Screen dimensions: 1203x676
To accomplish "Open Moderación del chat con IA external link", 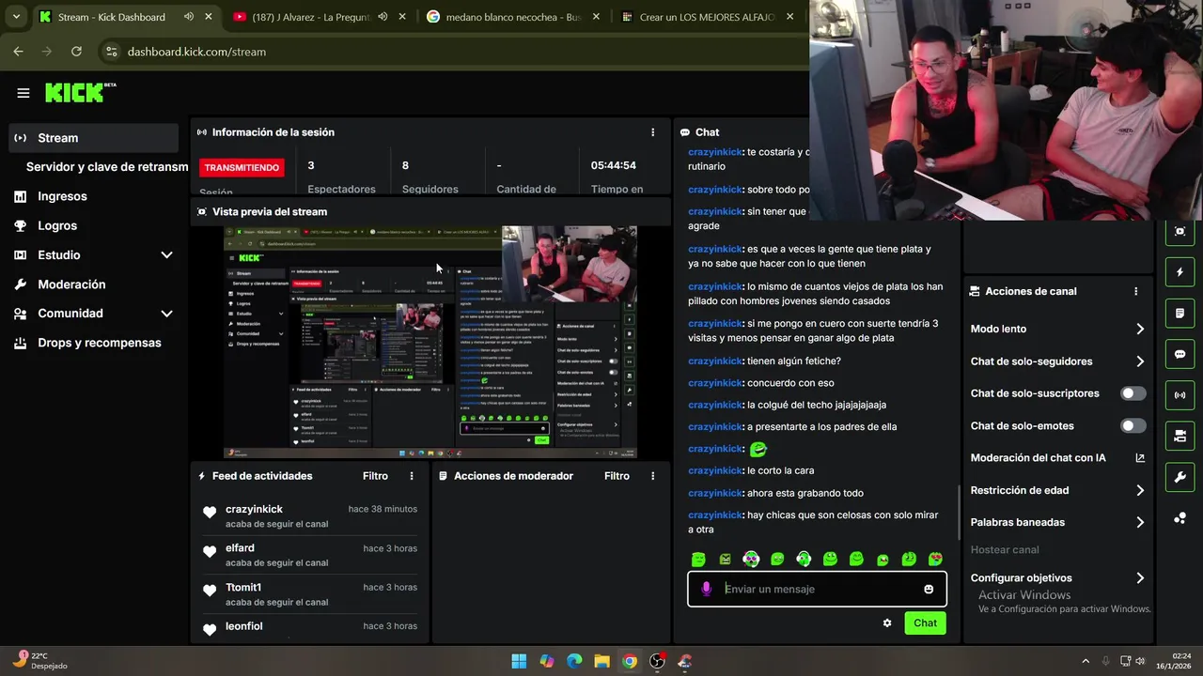I will 1140,458.
